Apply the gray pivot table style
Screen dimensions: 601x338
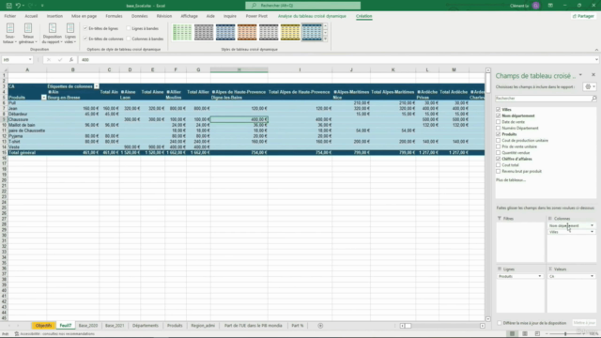coord(204,32)
